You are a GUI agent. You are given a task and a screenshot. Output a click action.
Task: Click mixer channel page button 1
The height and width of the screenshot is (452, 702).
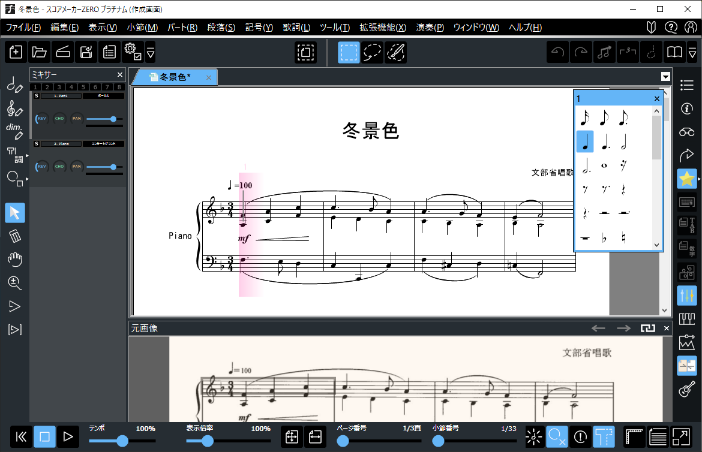(x=35, y=87)
